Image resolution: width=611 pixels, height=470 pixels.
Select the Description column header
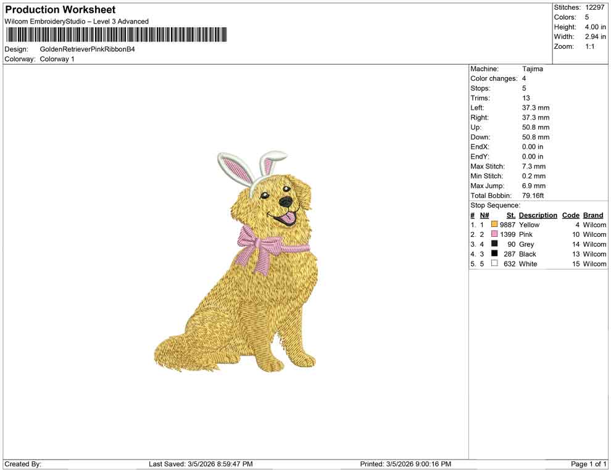tap(538, 215)
